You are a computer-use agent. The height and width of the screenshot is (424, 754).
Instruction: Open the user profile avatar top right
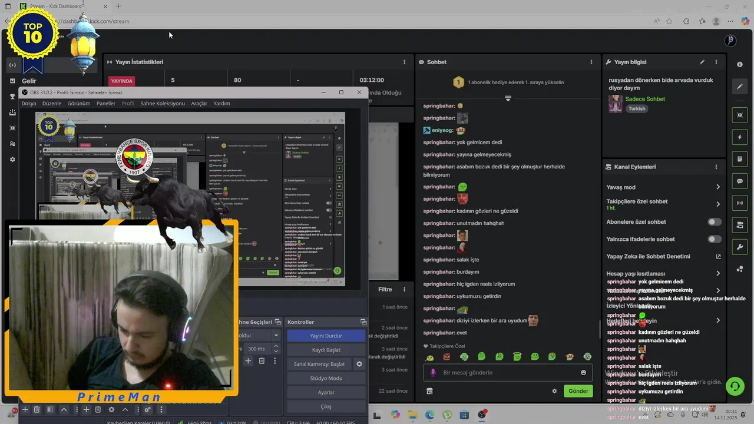(x=730, y=40)
